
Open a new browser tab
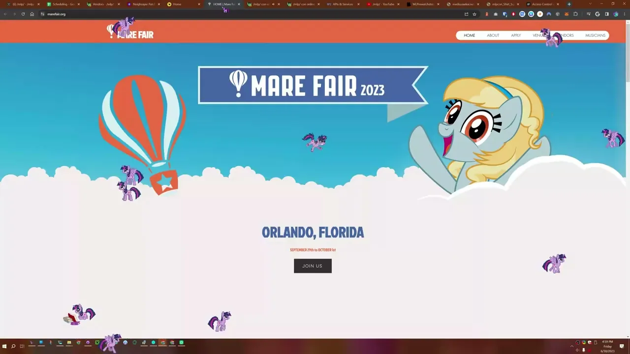click(569, 4)
